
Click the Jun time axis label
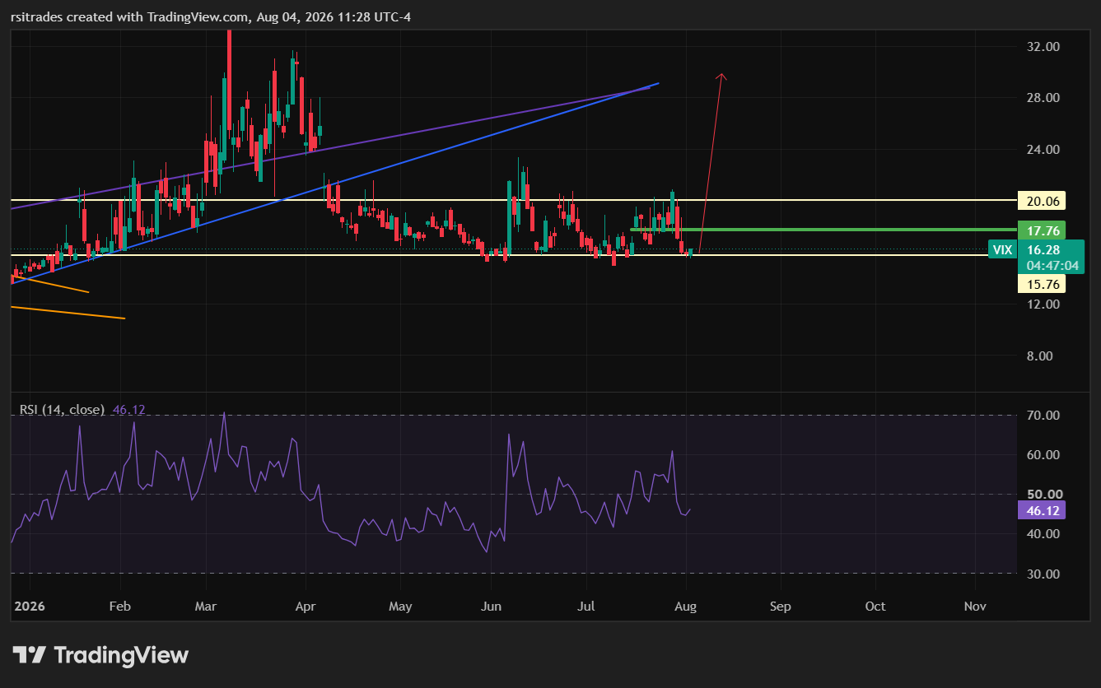pyautogui.click(x=490, y=607)
